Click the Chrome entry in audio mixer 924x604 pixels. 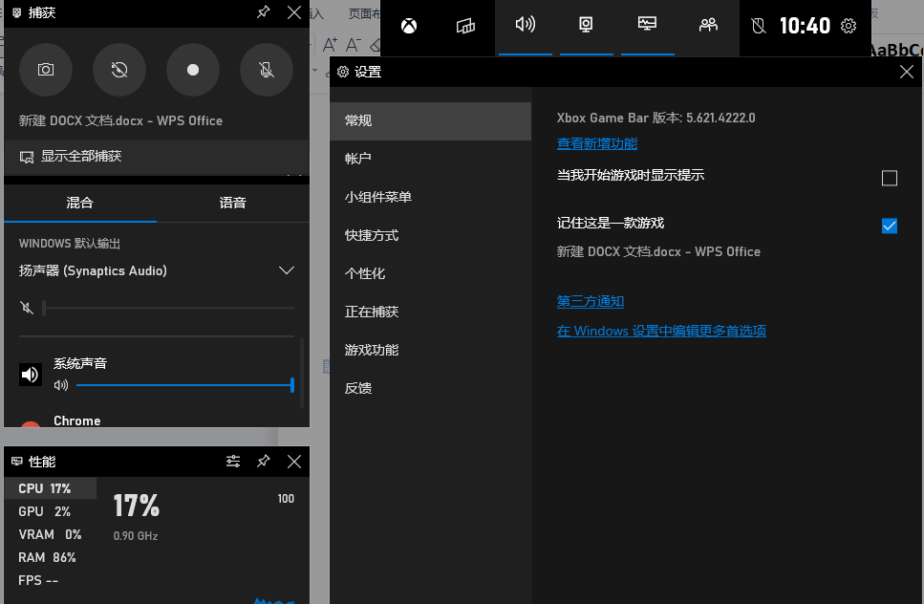point(77,421)
